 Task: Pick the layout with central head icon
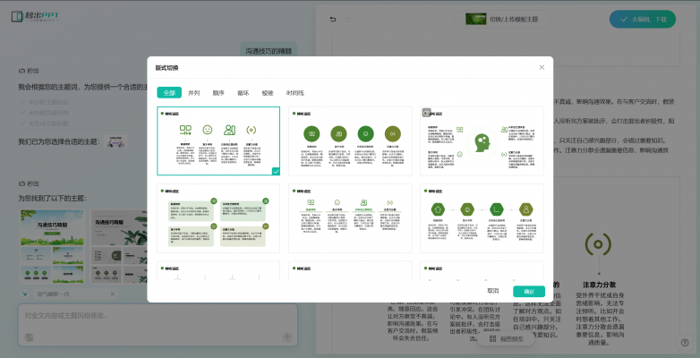482,141
